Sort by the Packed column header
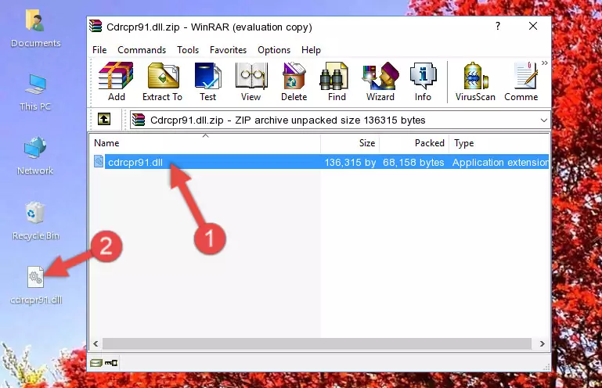The height and width of the screenshot is (388, 602). (414, 143)
